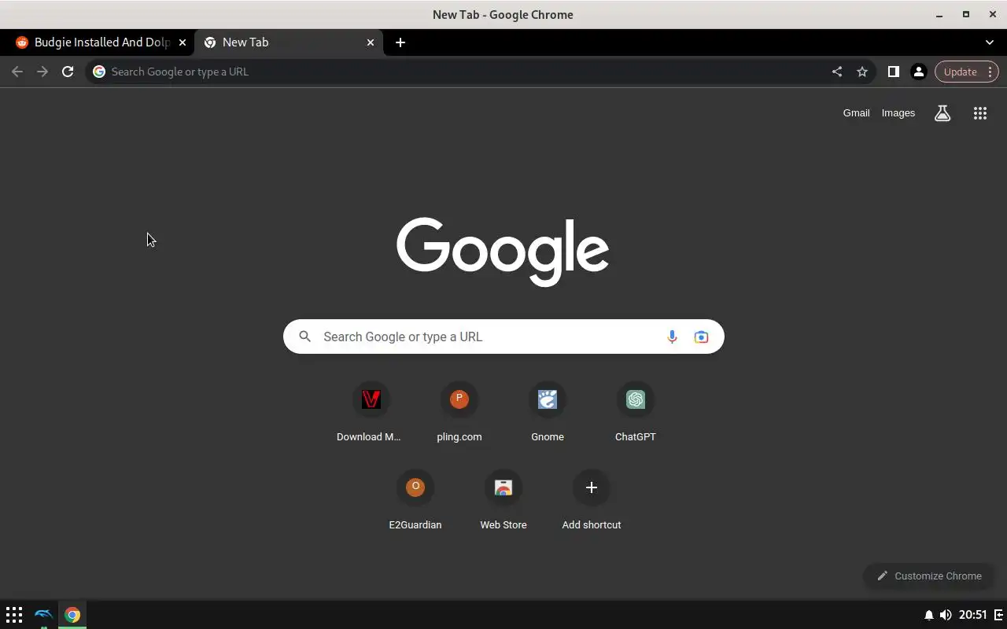1007x629 pixels.
Task: Click the Chrome icon in the taskbar
Action: 72,615
